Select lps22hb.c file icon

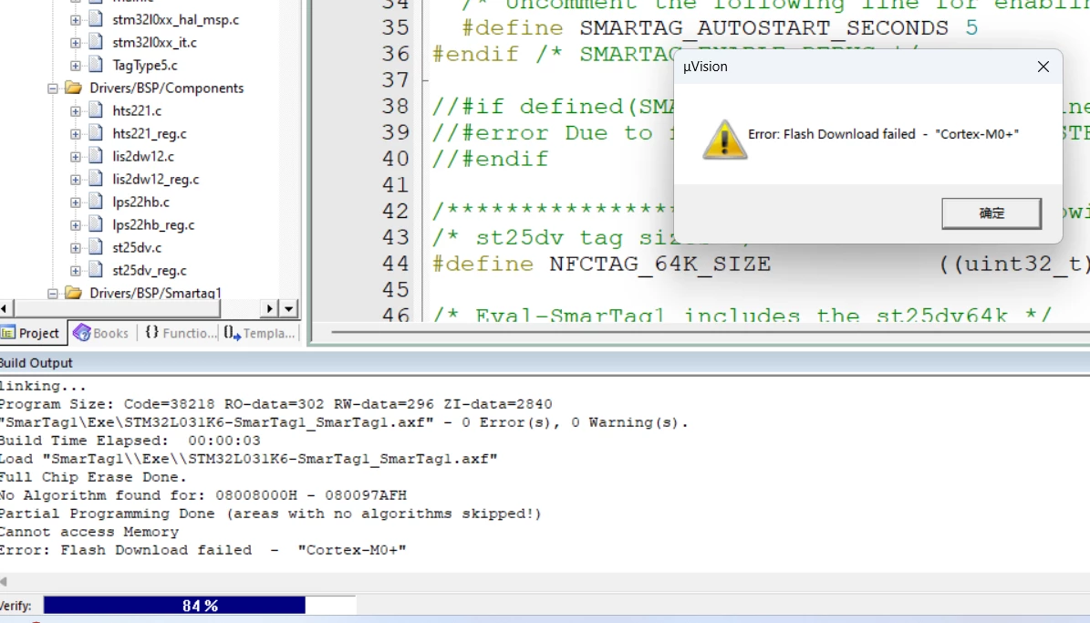[96, 202]
